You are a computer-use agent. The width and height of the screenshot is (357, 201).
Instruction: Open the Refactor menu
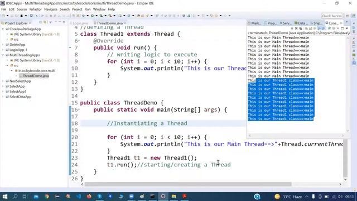pyautogui.click(x=36, y=9)
